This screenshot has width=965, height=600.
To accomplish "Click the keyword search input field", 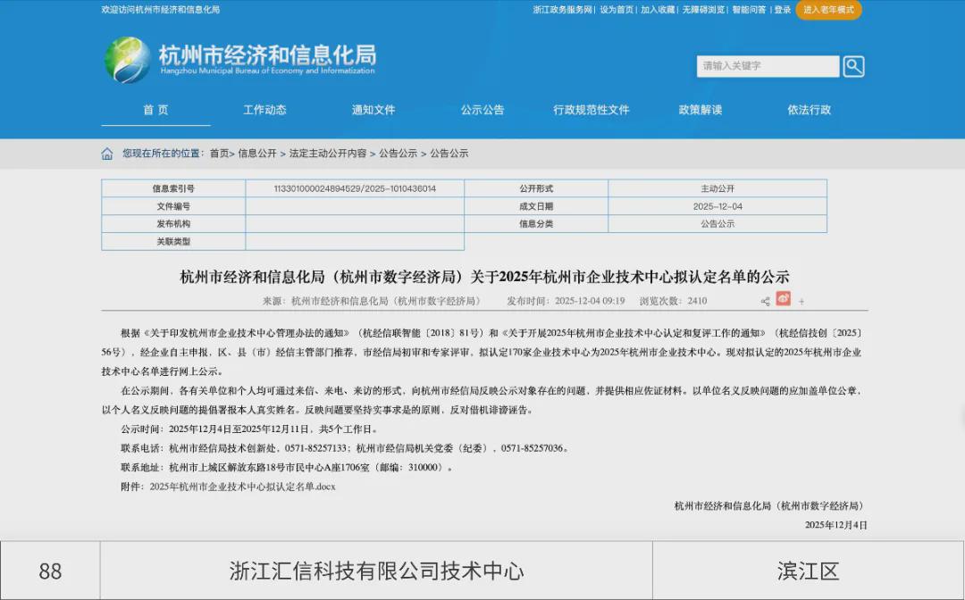I will coord(767,66).
